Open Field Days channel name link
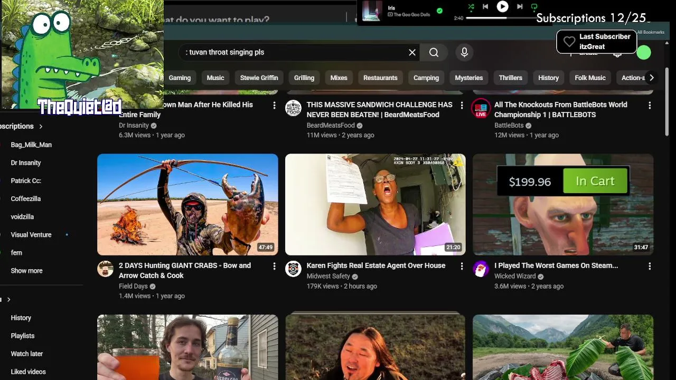 tap(133, 287)
